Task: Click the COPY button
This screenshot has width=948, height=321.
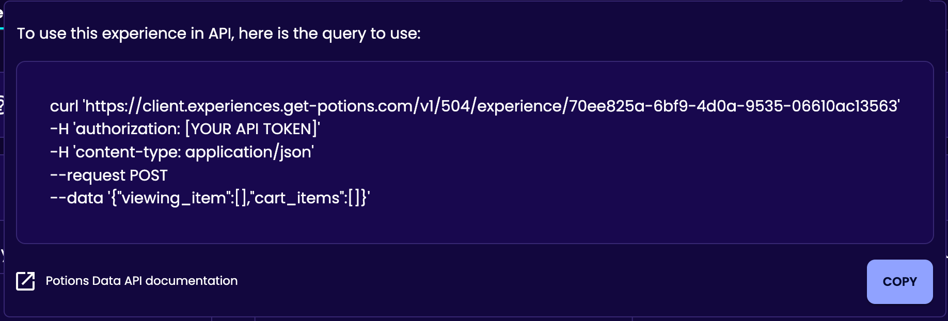Action: point(899,282)
